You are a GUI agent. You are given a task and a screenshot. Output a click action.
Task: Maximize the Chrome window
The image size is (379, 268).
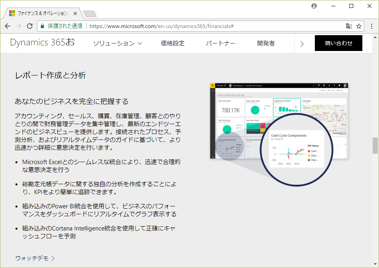pyautogui.click(x=351, y=6)
